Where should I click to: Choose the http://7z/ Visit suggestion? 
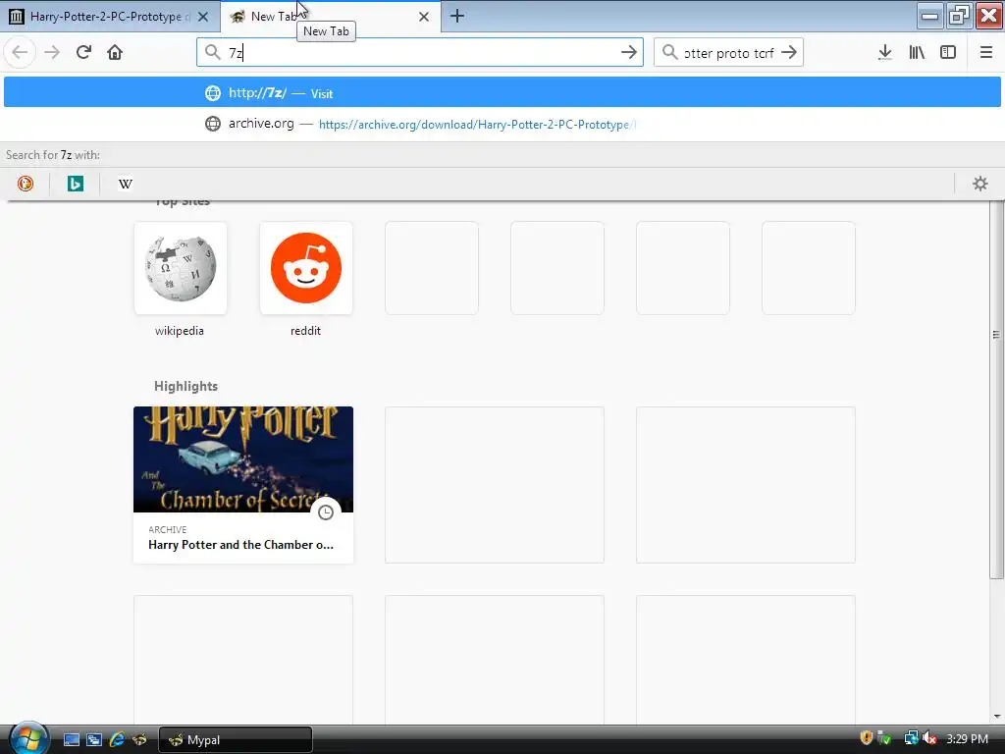point(502,93)
